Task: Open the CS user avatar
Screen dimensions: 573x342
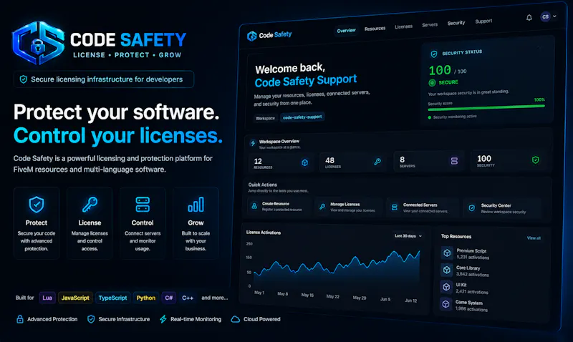Action: (545, 16)
